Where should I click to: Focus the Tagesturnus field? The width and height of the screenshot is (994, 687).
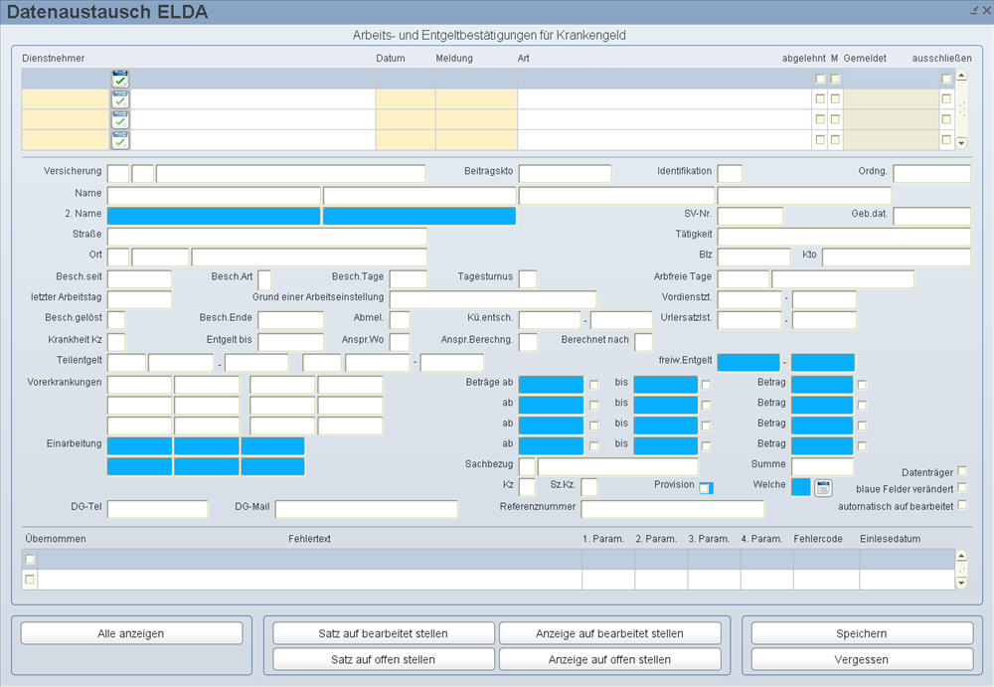(x=528, y=279)
